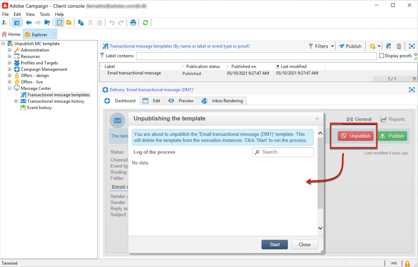Screen dimensions: 418x267
Task: Go back with the blue left arrow
Action: (29, 23)
